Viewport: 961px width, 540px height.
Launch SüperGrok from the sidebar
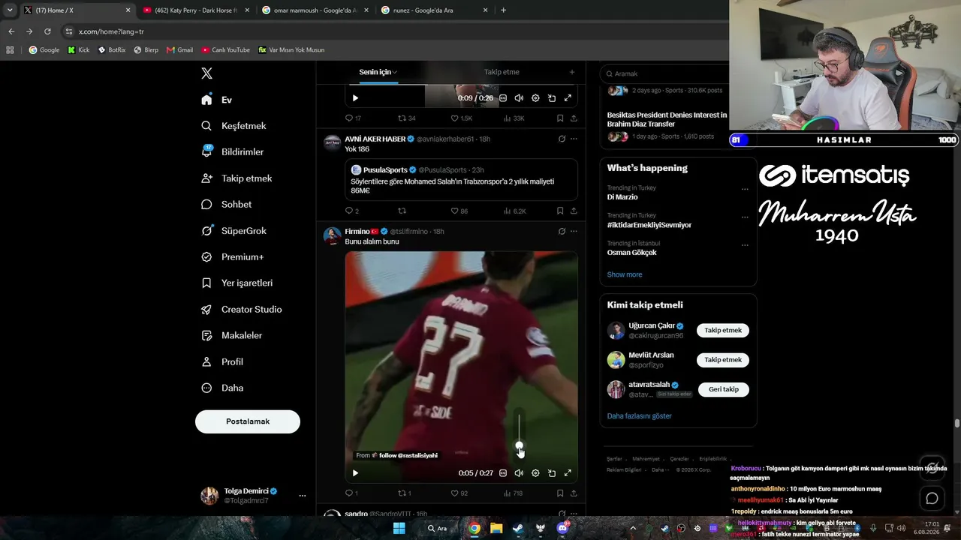(233, 231)
